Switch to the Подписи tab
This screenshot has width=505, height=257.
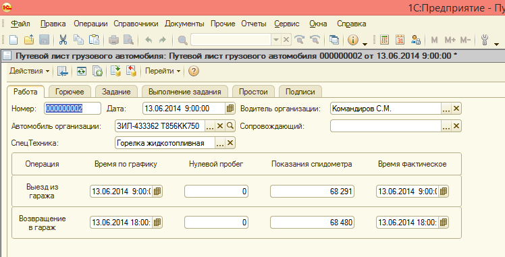tap(300, 92)
